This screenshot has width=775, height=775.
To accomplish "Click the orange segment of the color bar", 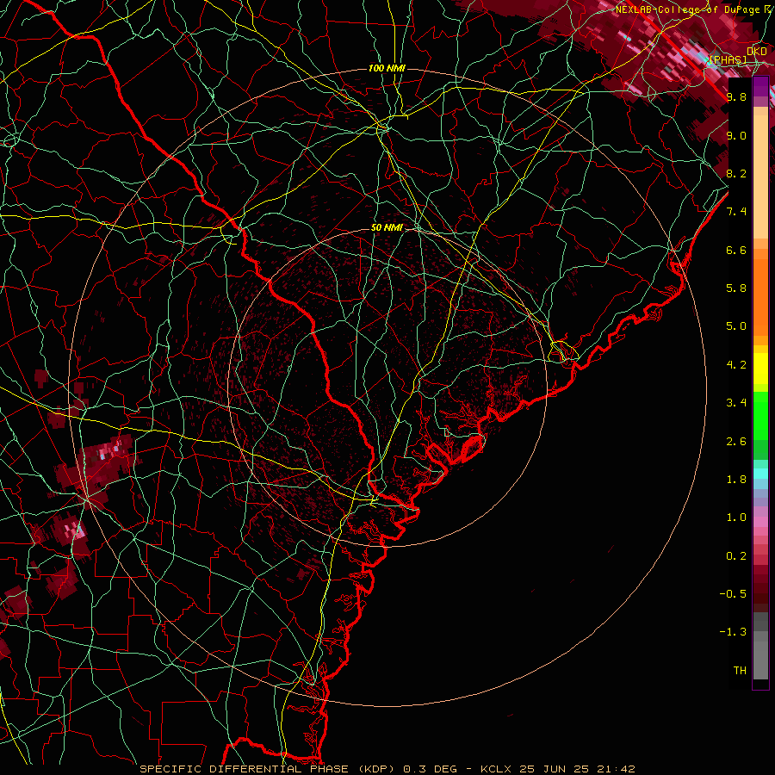I will (760, 296).
